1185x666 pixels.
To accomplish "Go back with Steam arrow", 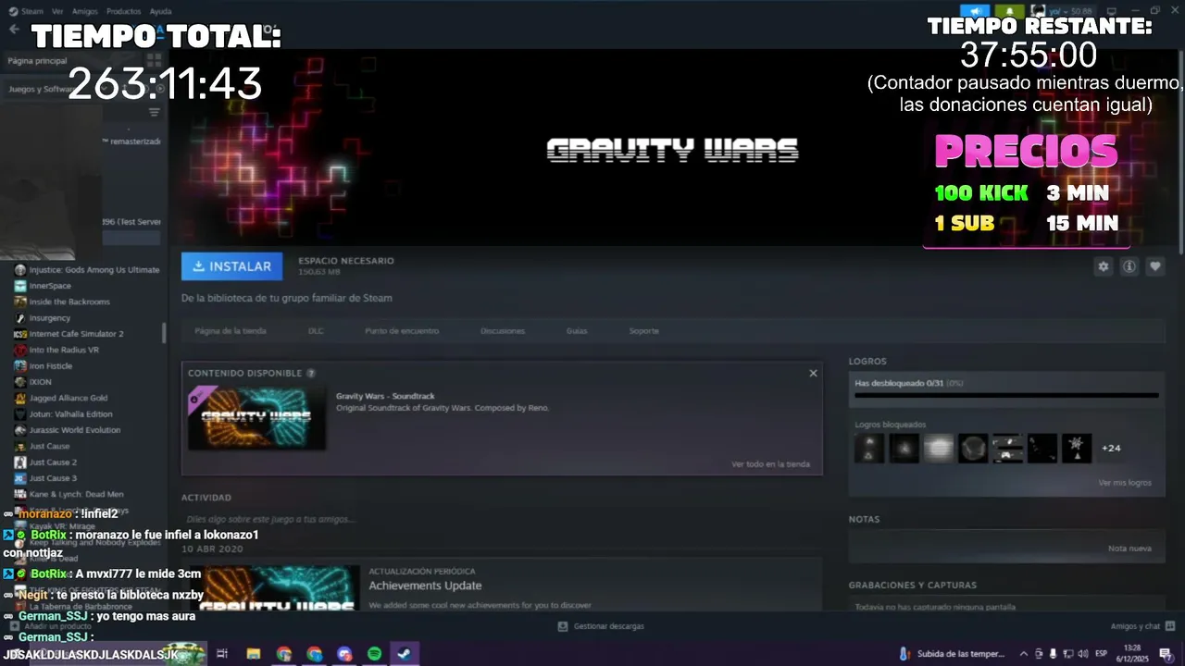I will coord(13,29).
